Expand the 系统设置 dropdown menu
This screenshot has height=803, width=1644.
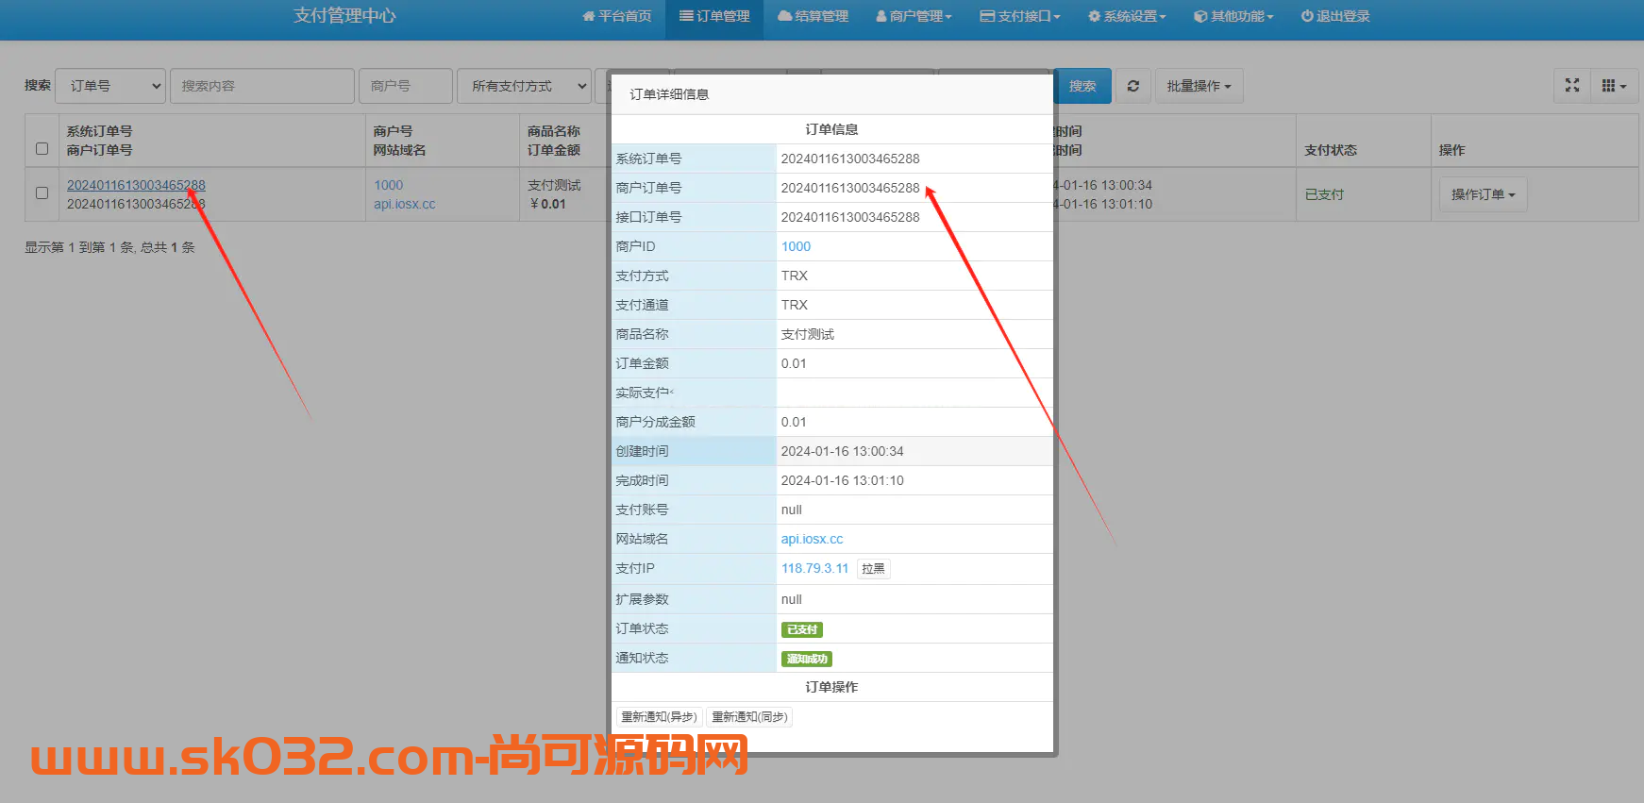[1127, 16]
